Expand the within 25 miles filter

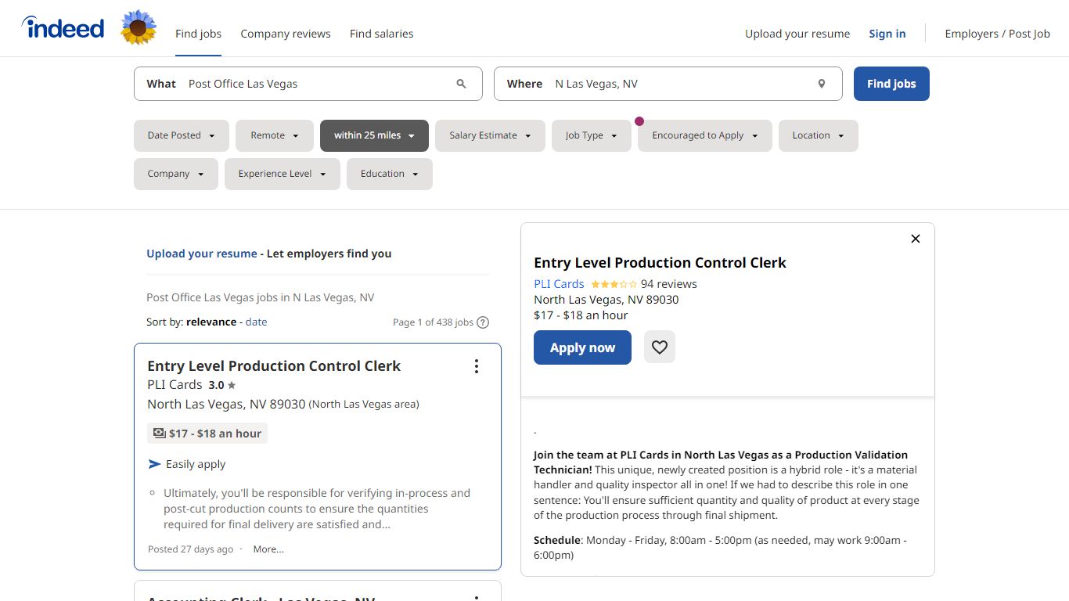(x=374, y=135)
